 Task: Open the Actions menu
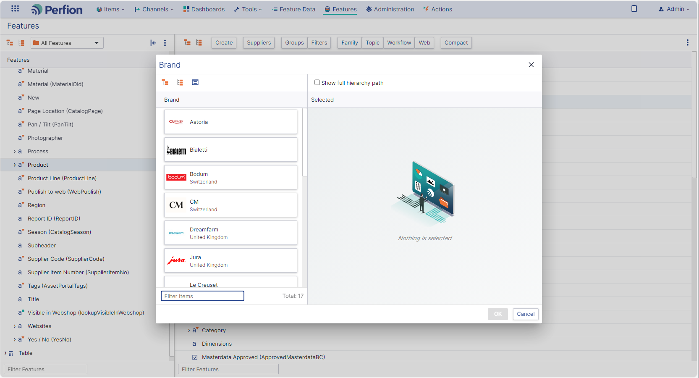(437, 9)
